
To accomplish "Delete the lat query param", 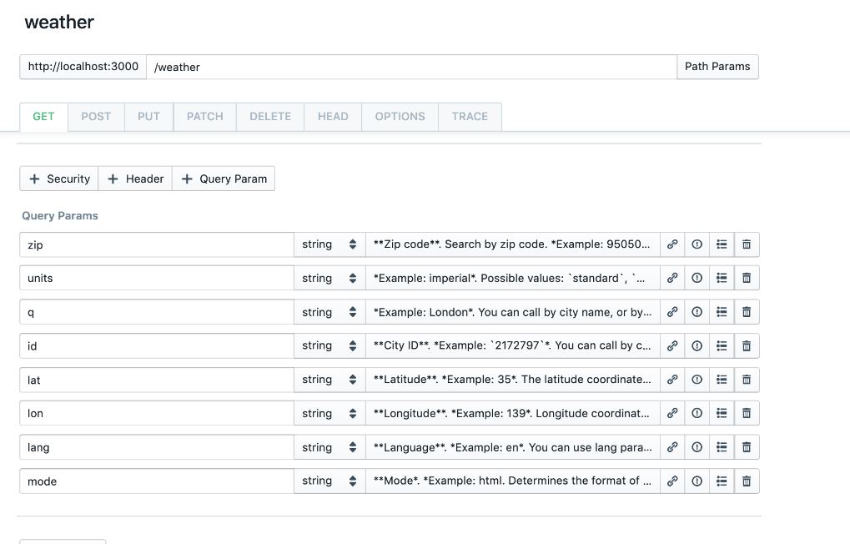I will pyautogui.click(x=747, y=380).
